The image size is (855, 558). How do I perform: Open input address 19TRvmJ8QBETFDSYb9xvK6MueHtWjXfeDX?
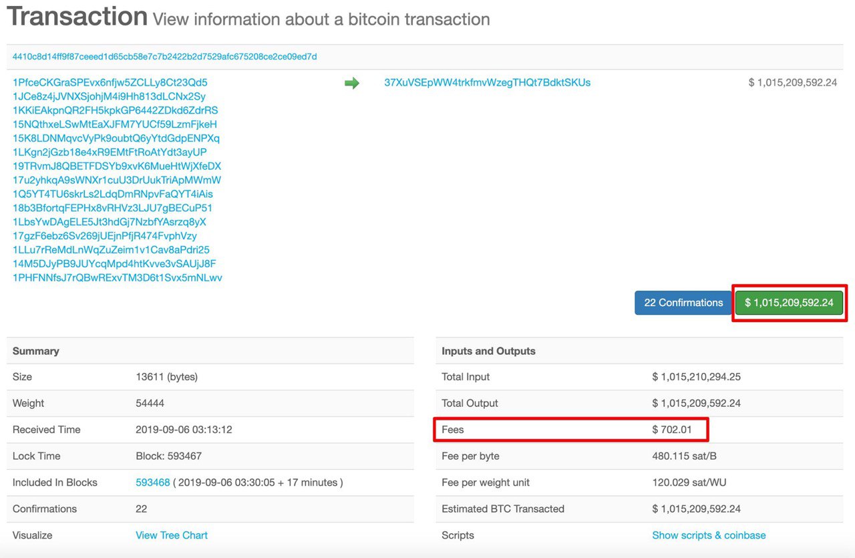click(117, 166)
